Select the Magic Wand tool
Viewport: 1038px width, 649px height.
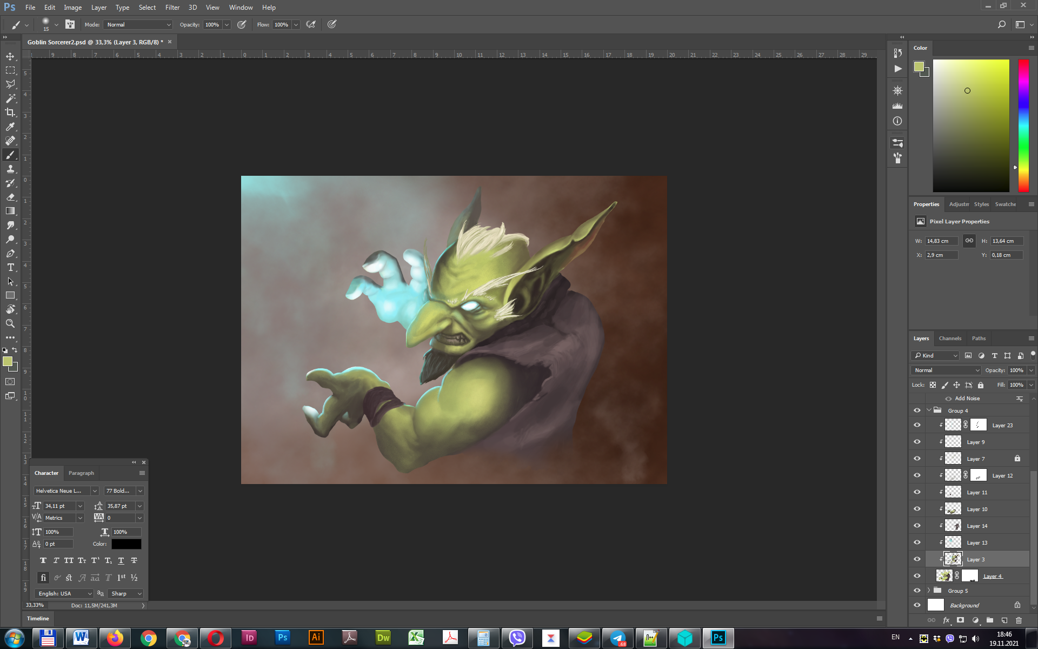click(x=10, y=98)
